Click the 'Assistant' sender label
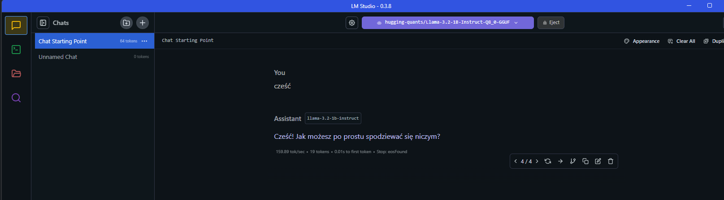 pos(287,119)
